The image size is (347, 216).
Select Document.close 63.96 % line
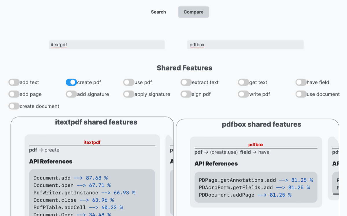pos(74,200)
